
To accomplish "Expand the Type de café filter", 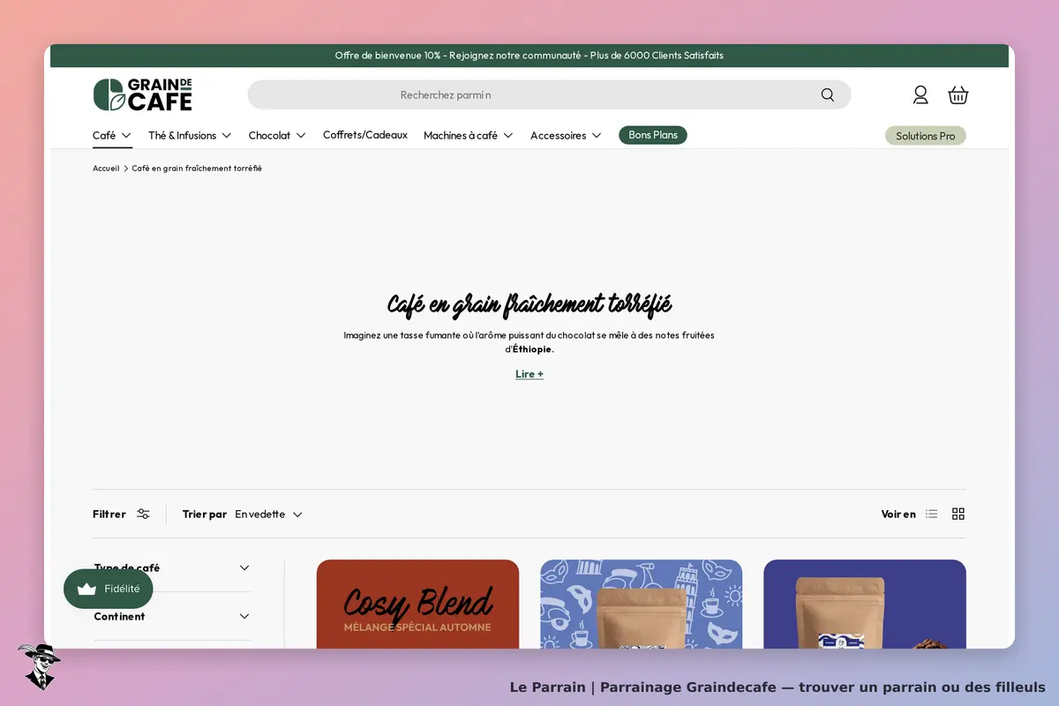I will coord(172,567).
